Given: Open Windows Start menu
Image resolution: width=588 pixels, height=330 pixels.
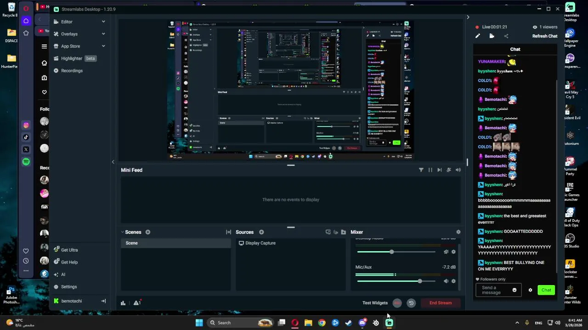Looking at the screenshot, I should (x=199, y=323).
